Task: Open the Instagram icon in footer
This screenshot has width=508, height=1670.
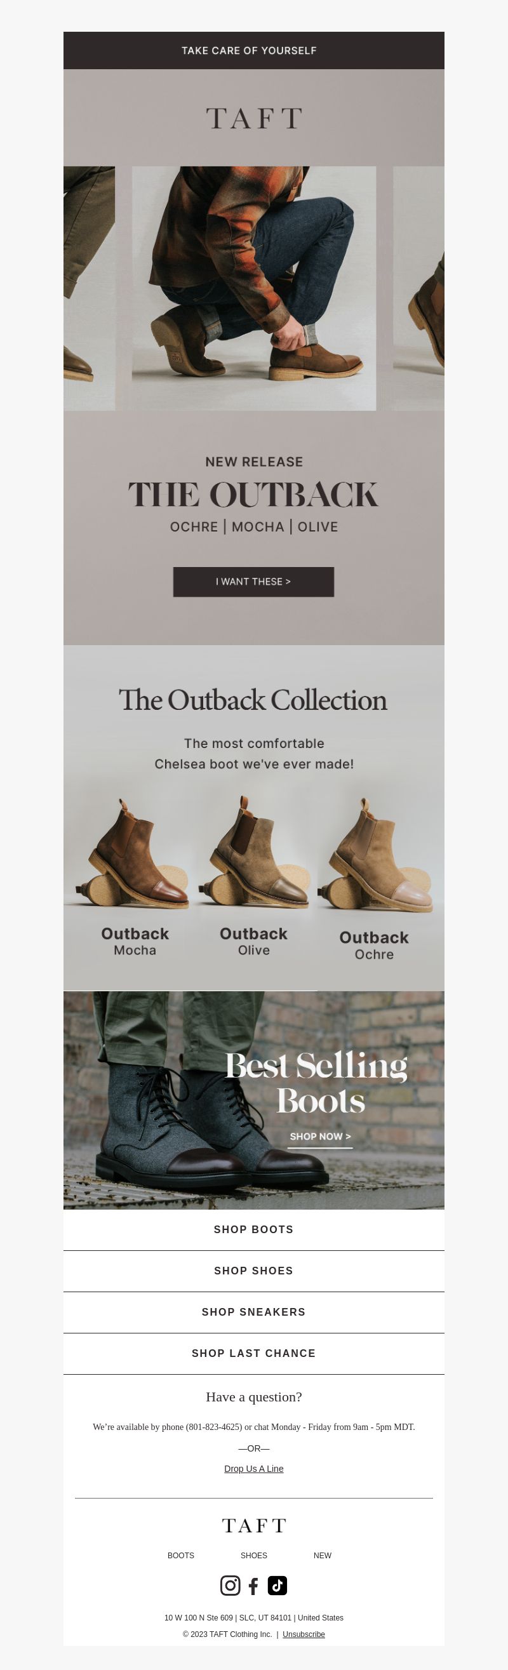Action: coord(230,1585)
